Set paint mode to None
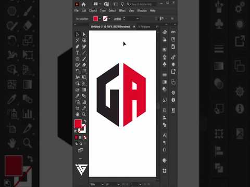The image size is (250, 187). point(85,138)
